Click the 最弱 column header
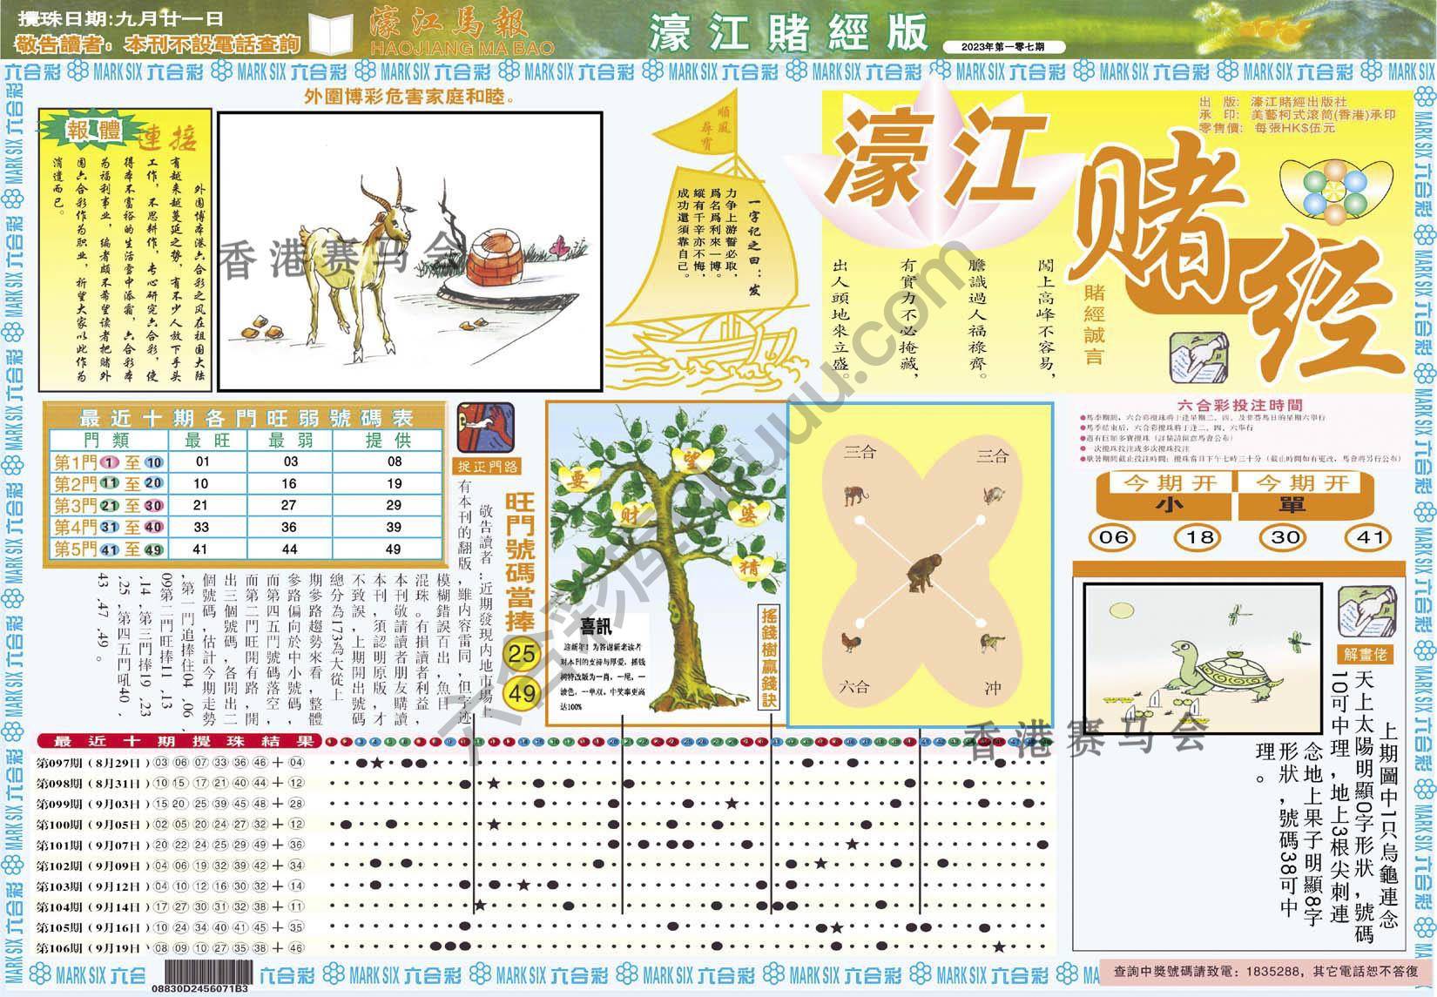Image resolution: width=1437 pixels, height=997 pixels. click(x=290, y=440)
